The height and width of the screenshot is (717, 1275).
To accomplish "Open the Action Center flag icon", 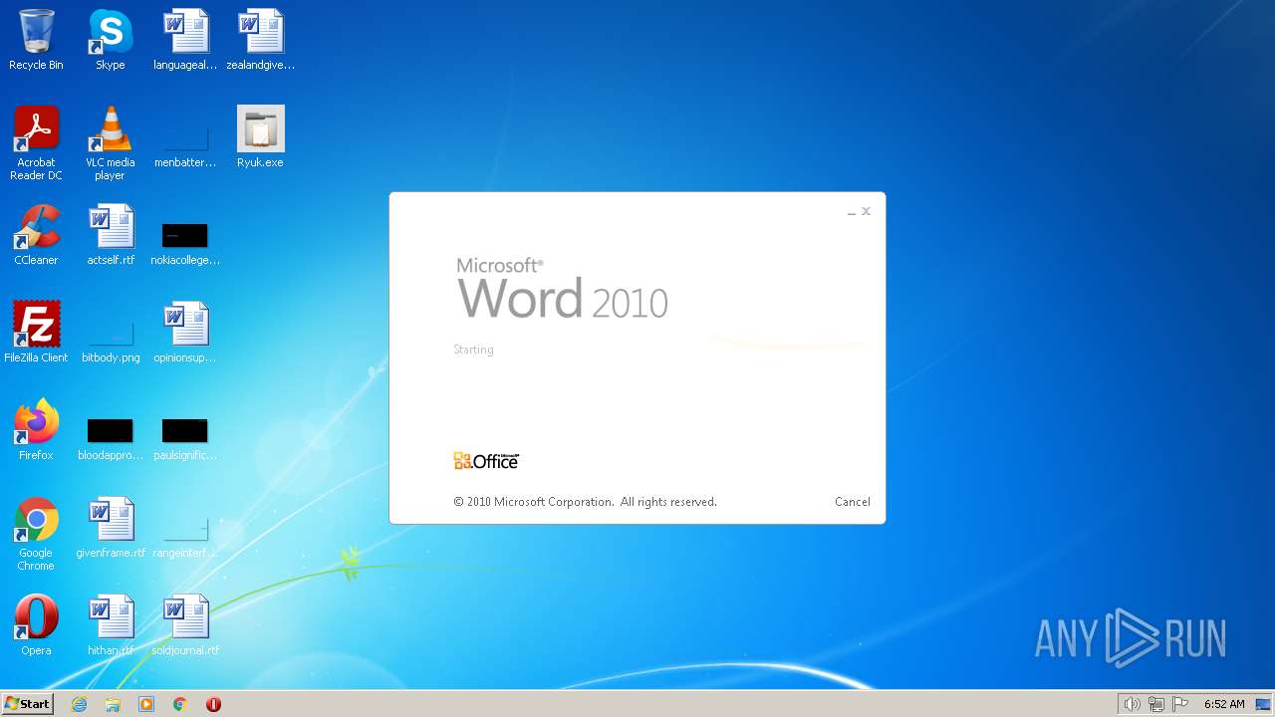I will (x=1180, y=704).
